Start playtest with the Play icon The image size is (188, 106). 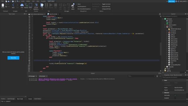[x=42, y=5]
